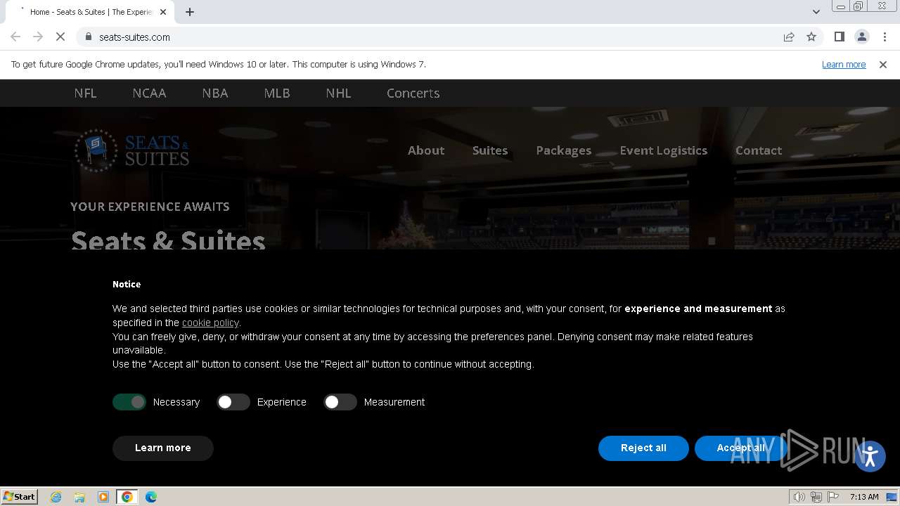
Task: Open File Explorer from taskbar
Action: pyautogui.click(x=79, y=497)
